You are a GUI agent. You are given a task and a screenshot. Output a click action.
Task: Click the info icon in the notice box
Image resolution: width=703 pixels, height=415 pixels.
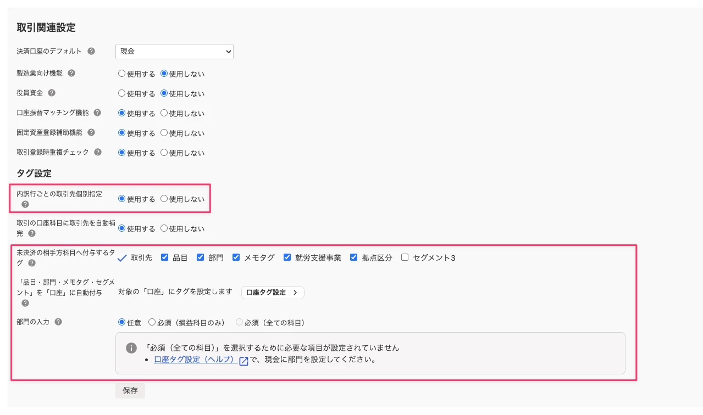click(x=131, y=348)
